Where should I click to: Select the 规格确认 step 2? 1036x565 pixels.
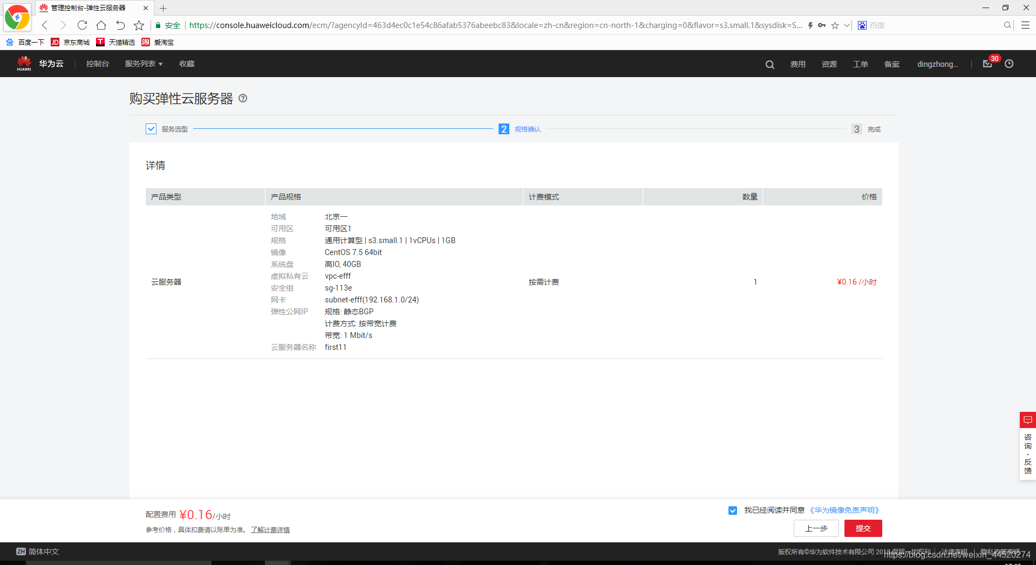click(520, 129)
